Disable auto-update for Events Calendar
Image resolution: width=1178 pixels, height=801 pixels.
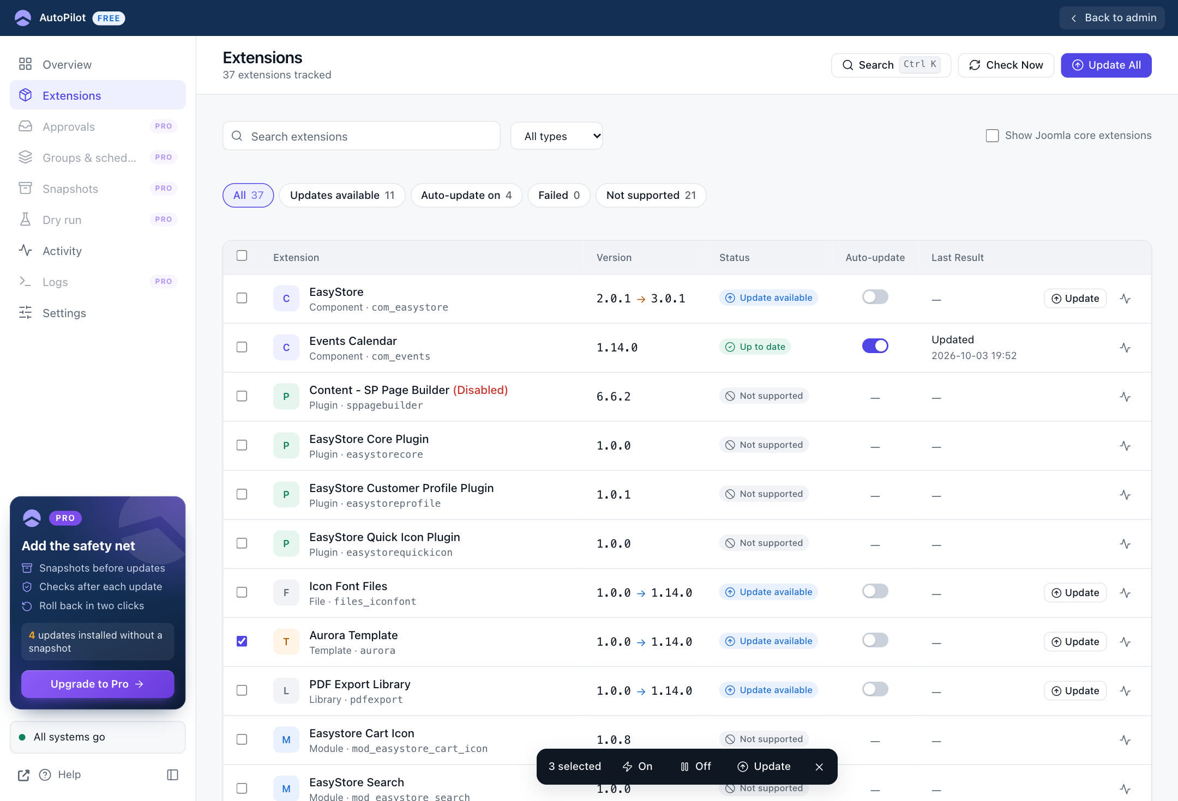click(x=875, y=346)
